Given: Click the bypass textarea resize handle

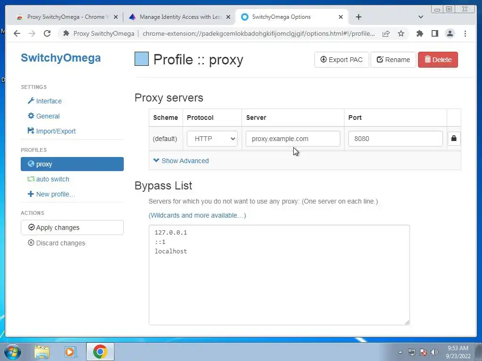Looking at the screenshot, I should (407, 322).
